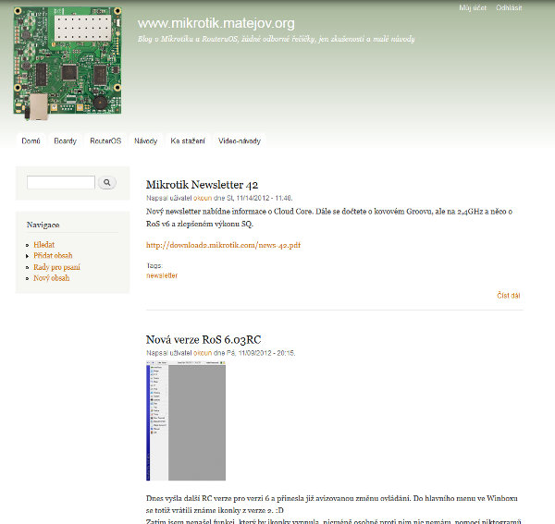This screenshot has width=555, height=524.
Task: Open Nový obsah navigation link
Action: (x=51, y=278)
